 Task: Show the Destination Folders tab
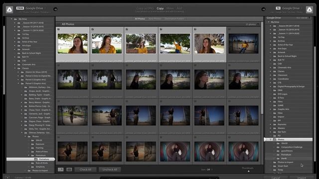click(174, 19)
